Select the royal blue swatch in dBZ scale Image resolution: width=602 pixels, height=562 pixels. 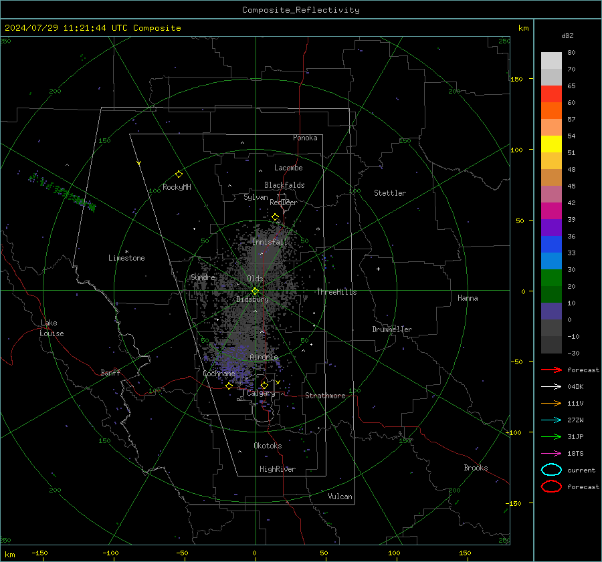coord(551,244)
